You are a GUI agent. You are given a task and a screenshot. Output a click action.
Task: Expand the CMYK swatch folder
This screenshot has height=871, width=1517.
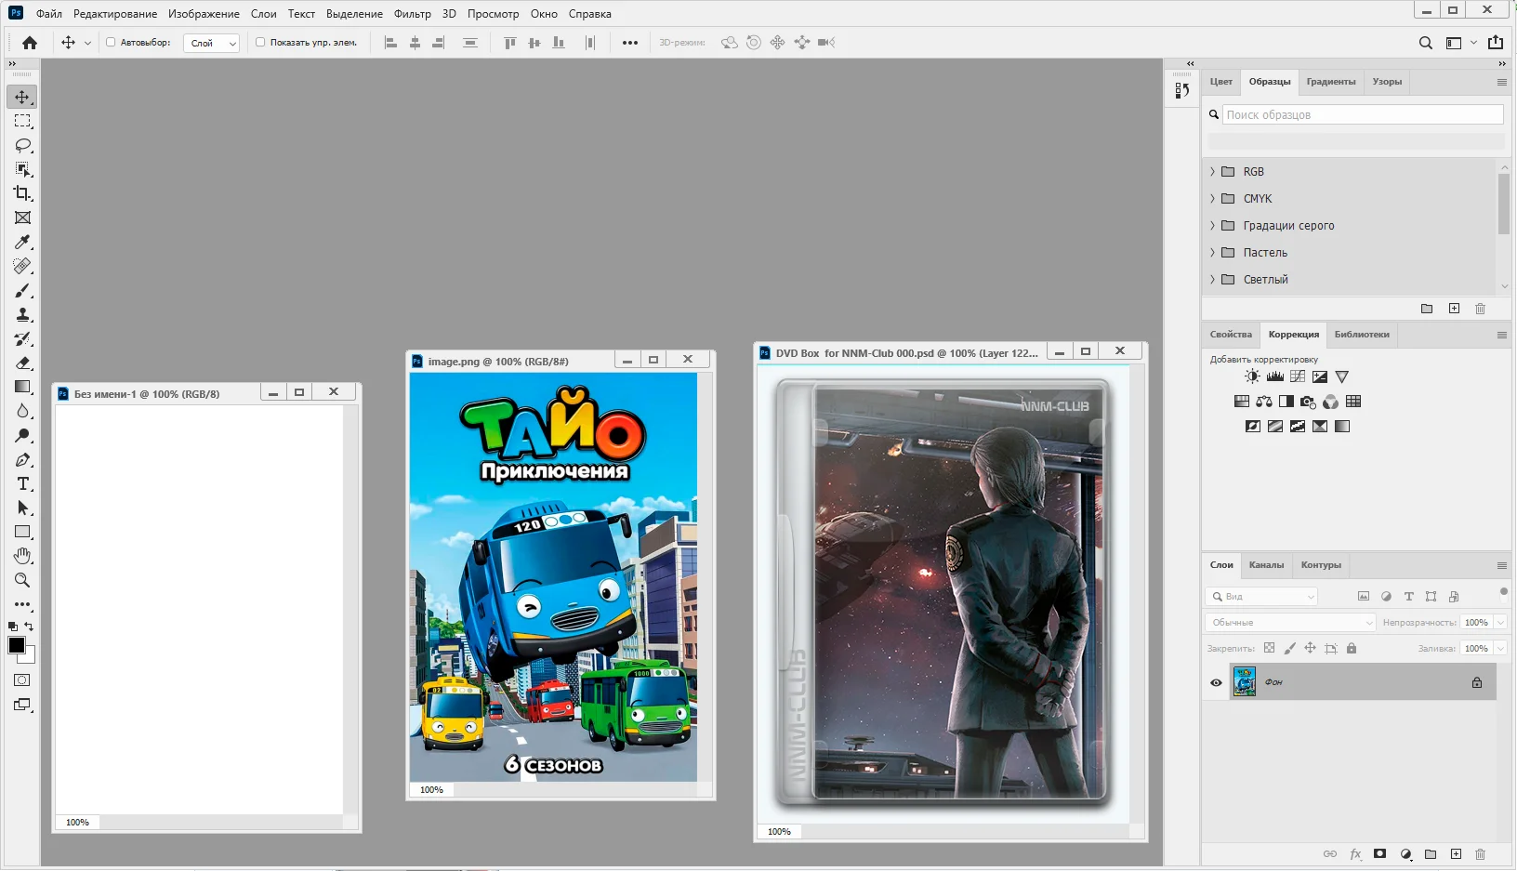(1212, 199)
